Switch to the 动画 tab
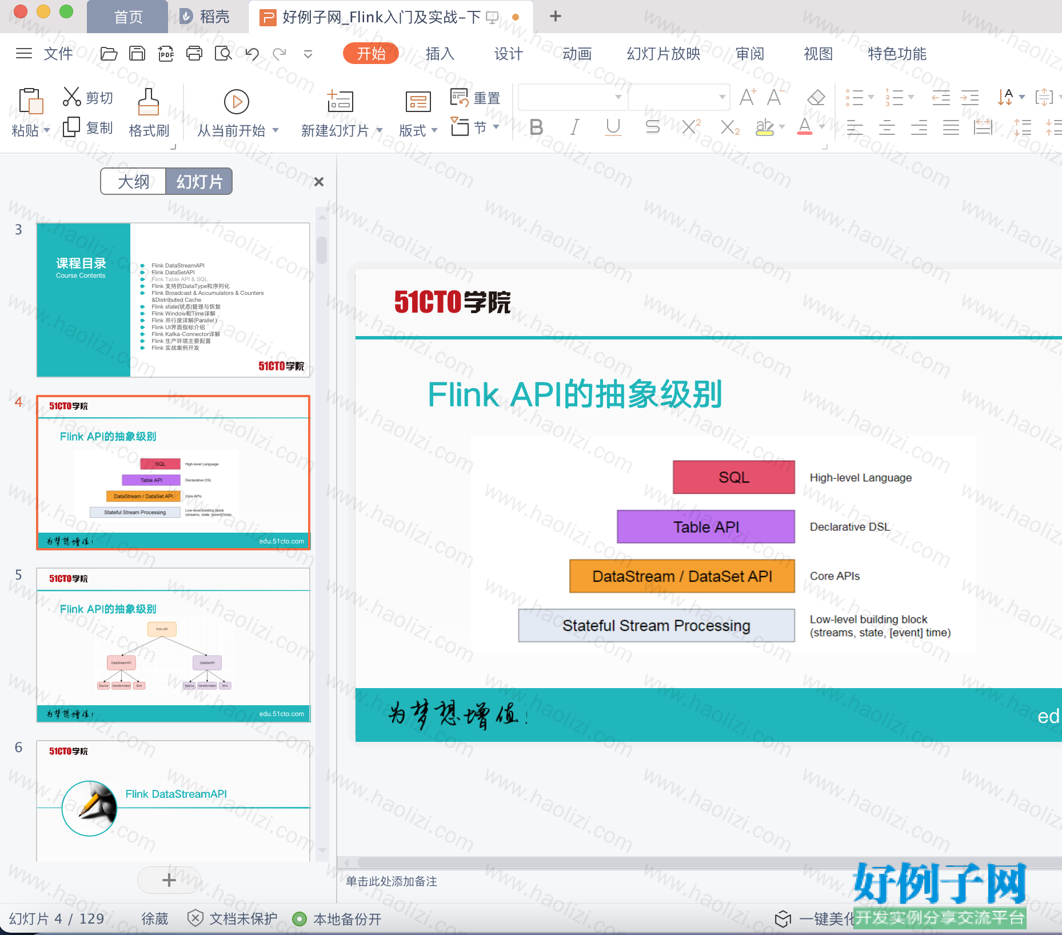Viewport: 1062px width, 935px height. tap(577, 54)
